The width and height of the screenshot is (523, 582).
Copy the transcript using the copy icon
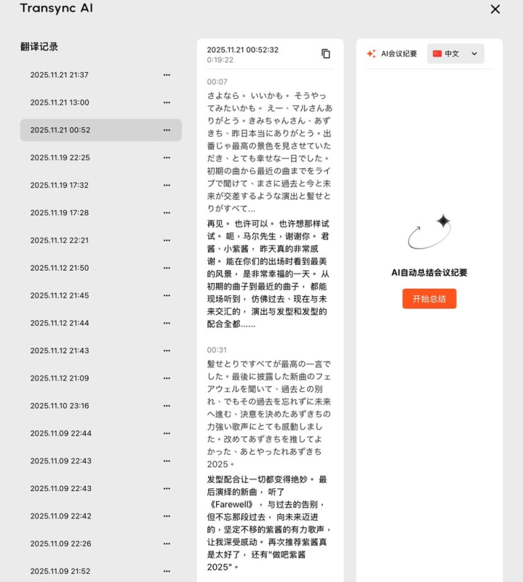coord(326,54)
